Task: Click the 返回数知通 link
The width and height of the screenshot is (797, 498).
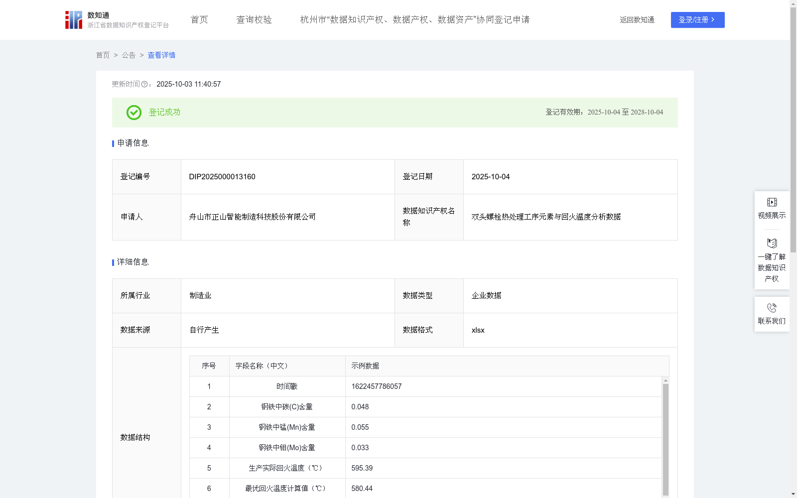Action: click(637, 20)
